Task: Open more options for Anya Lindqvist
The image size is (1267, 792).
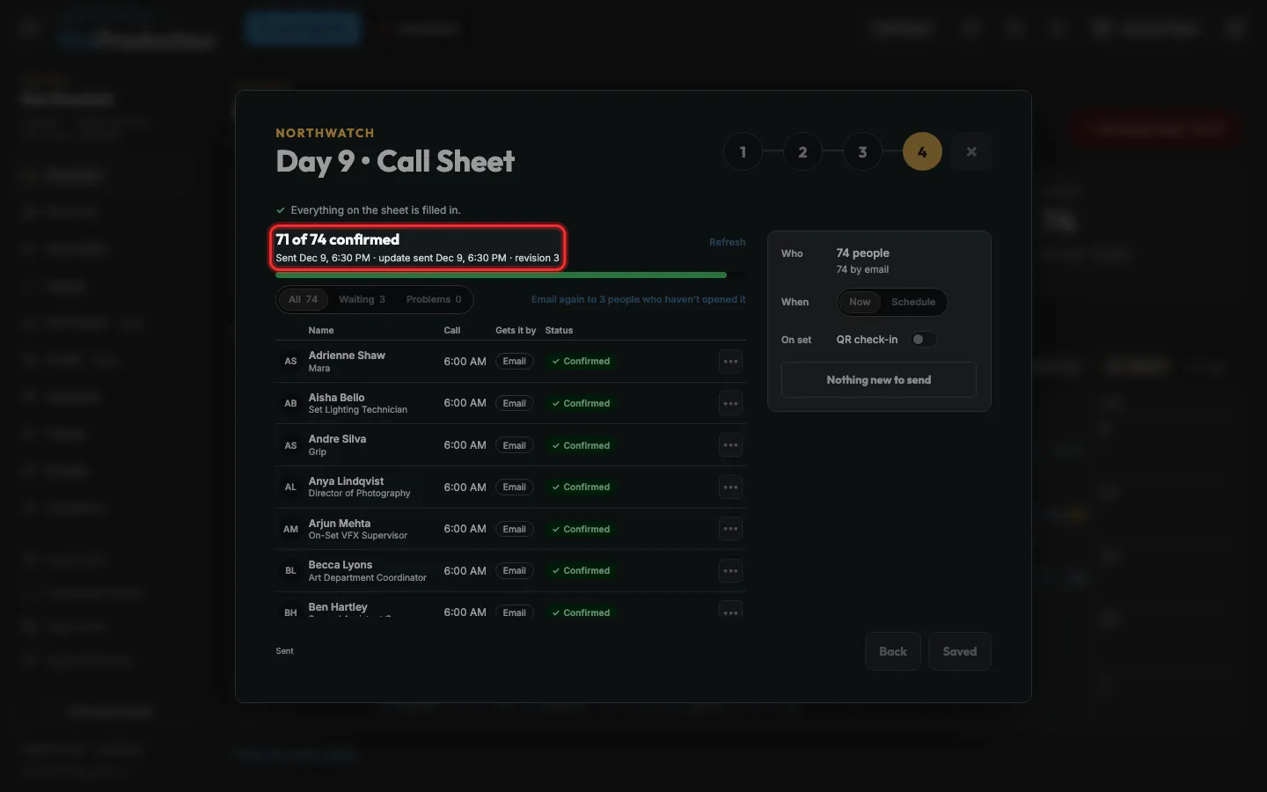Action: (x=730, y=488)
